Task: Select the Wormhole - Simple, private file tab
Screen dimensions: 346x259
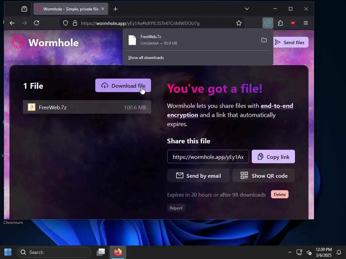Action: pyautogui.click(x=71, y=9)
